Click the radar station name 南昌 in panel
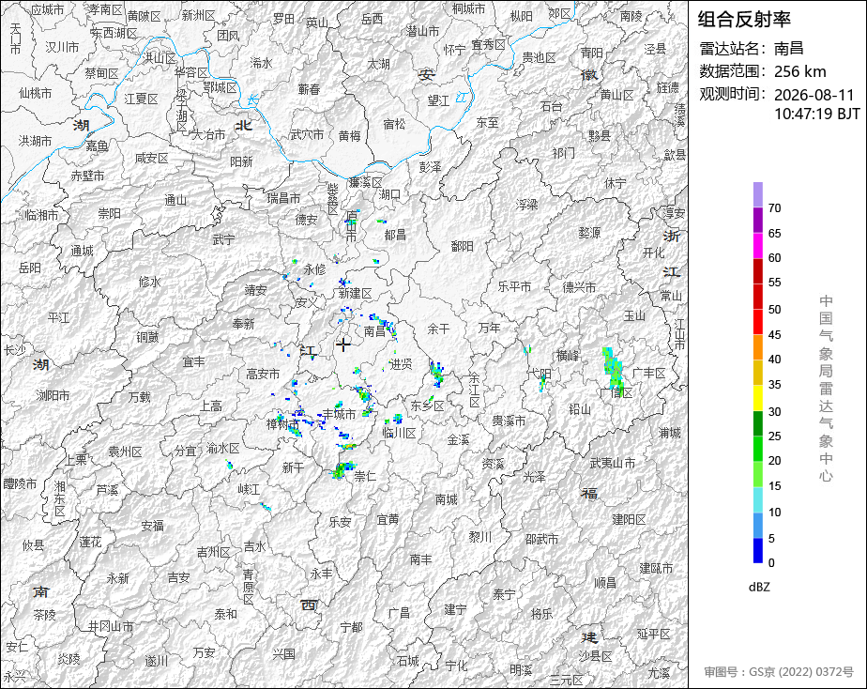This screenshot has width=867, height=689. [x=788, y=48]
